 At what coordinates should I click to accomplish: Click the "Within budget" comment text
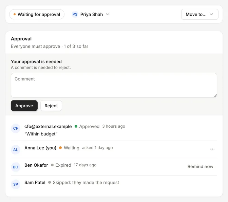(41, 134)
